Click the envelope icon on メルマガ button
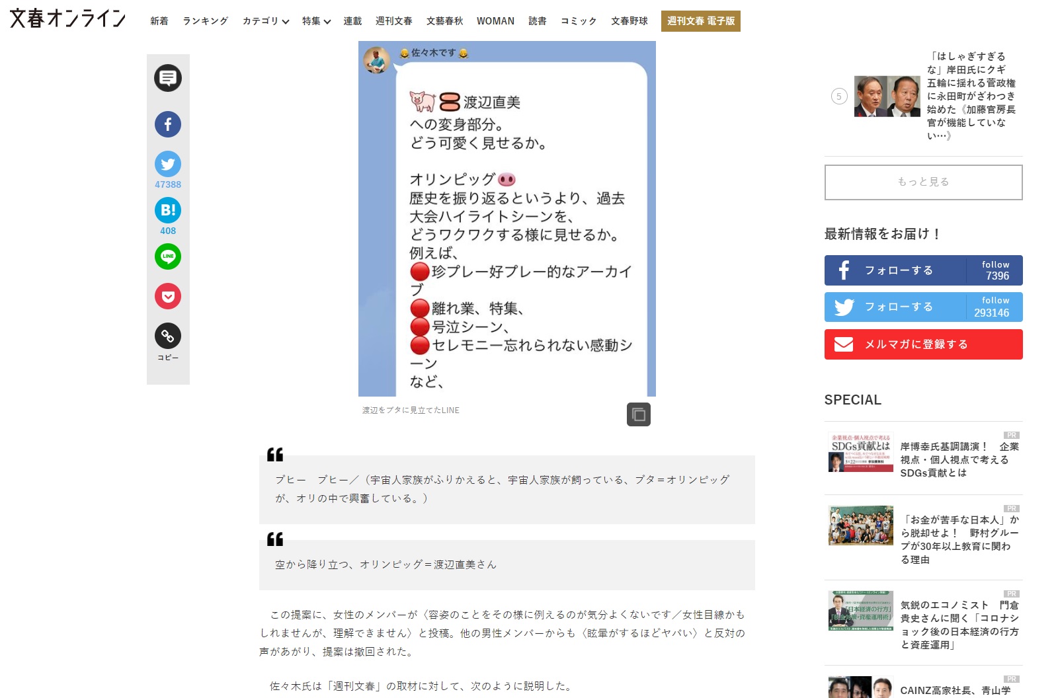The height and width of the screenshot is (698, 1056). (x=844, y=344)
